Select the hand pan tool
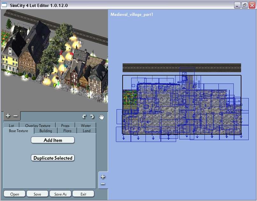The image size is (257, 201). click(102, 117)
